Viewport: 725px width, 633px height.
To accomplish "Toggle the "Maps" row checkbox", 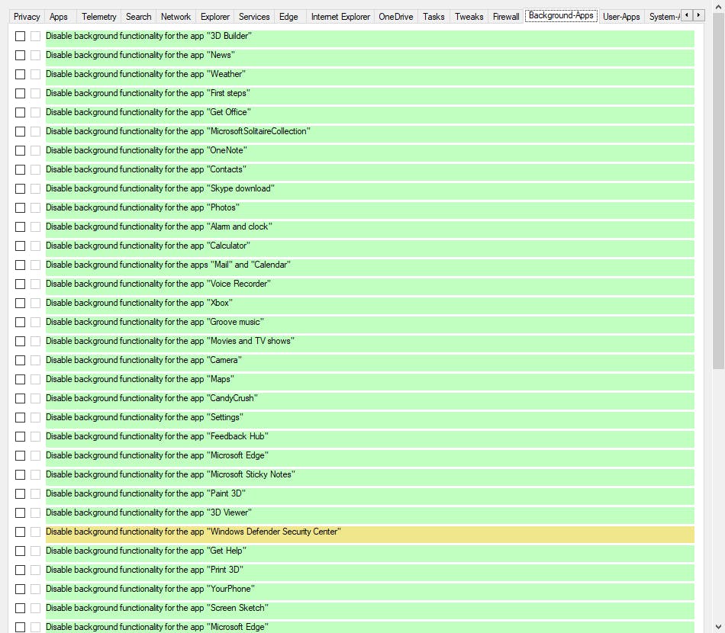I will coord(20,379).
